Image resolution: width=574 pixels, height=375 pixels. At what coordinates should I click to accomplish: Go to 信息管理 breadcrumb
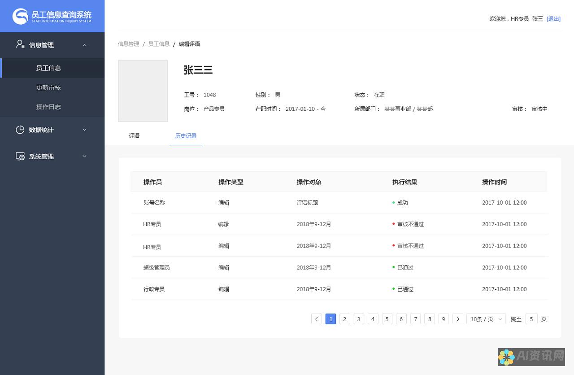[x=128, y=44]
